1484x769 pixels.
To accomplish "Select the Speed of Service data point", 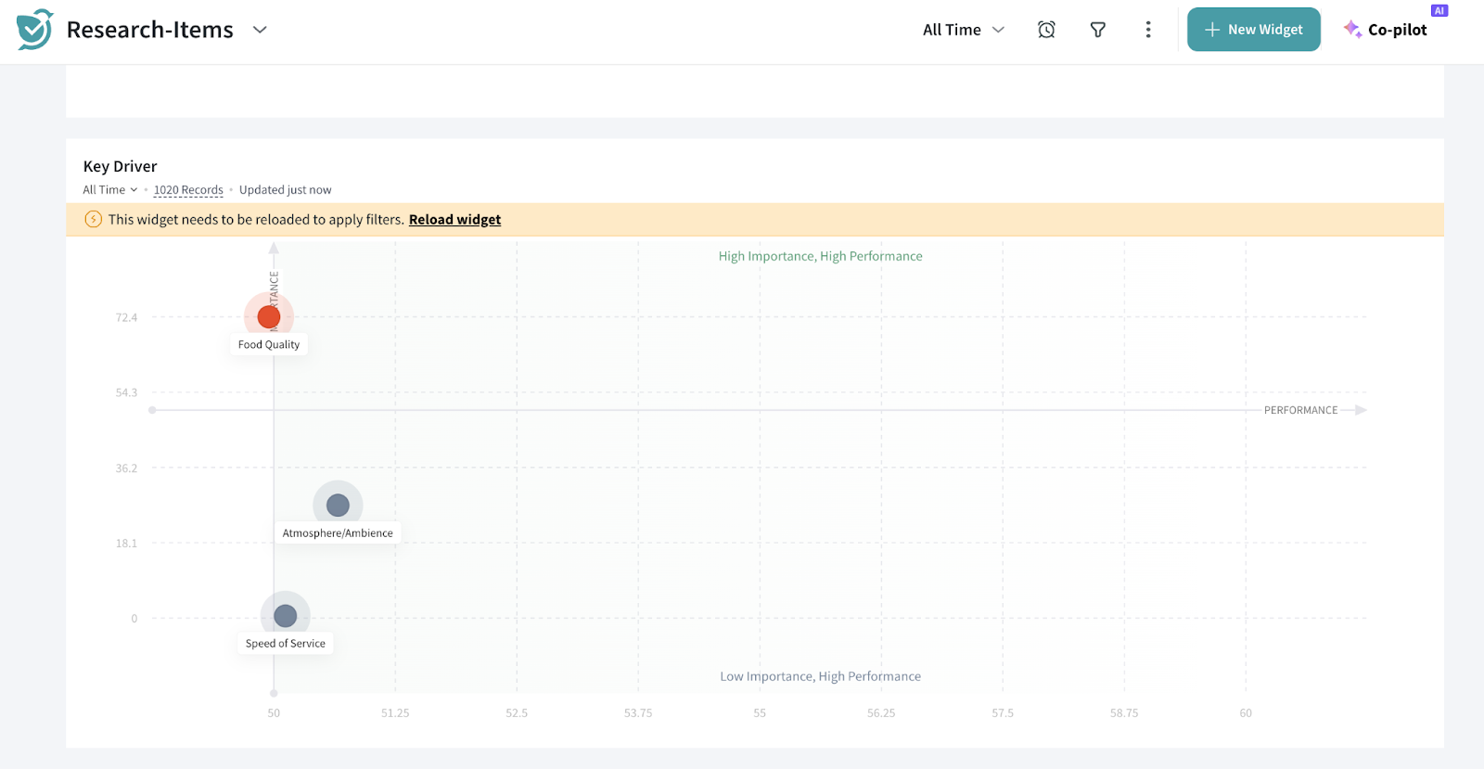I will pyautogui.click(x=286, y=616).
